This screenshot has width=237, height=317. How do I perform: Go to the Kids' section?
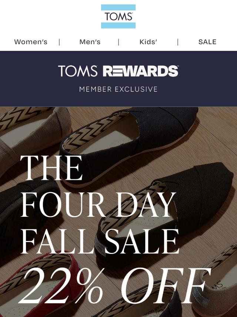click(148, 42)
